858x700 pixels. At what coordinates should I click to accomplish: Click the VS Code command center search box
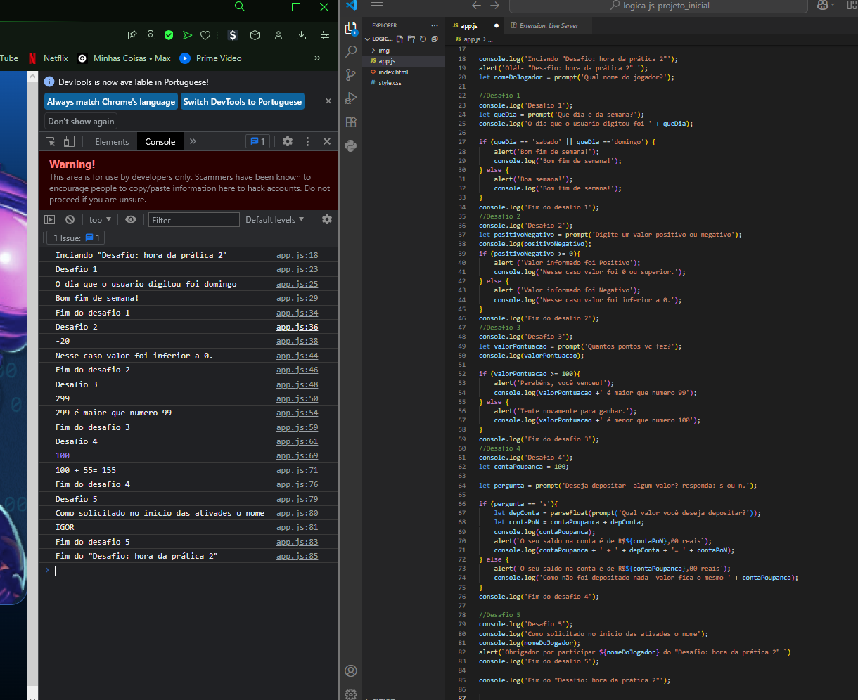click(658, 6)
